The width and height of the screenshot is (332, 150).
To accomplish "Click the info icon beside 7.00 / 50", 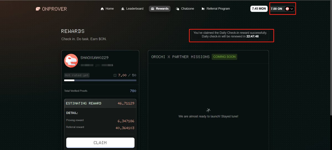I will point(115,75).
